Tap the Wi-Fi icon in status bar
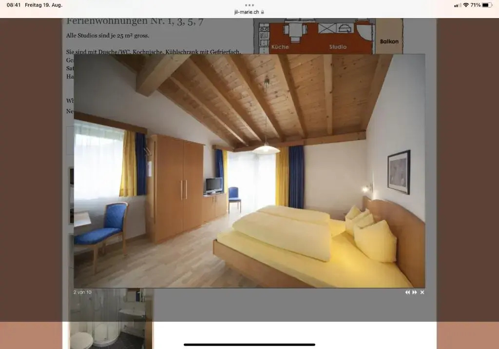The width and height of the screenshot is (499, 349). tap(466, 5)
